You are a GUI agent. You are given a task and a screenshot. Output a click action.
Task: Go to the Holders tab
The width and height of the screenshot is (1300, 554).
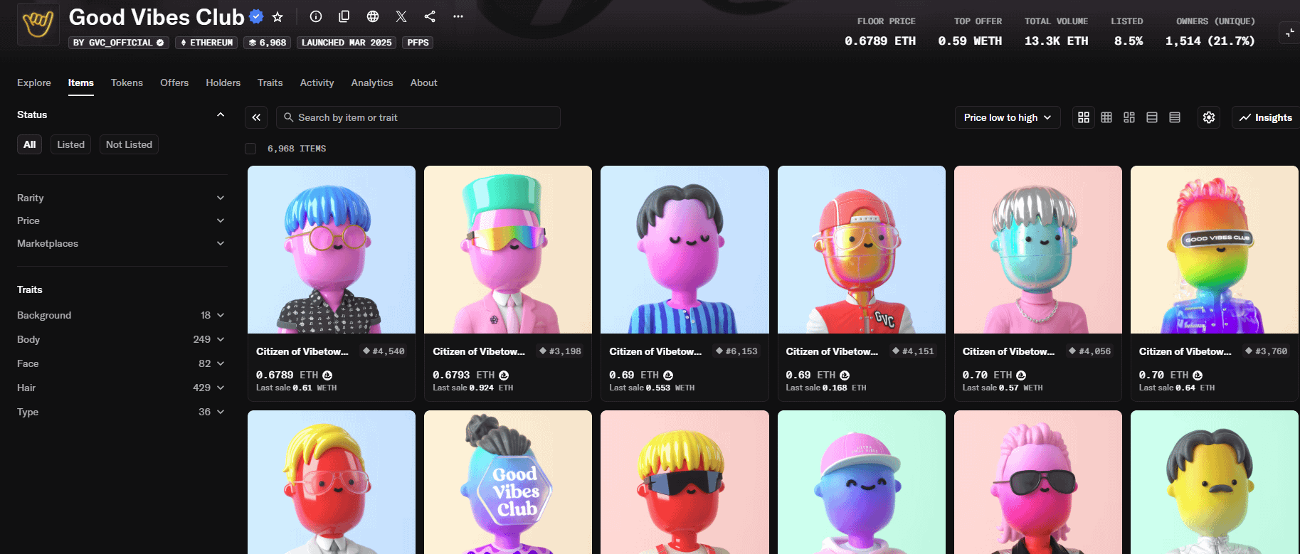click(223, 82)
